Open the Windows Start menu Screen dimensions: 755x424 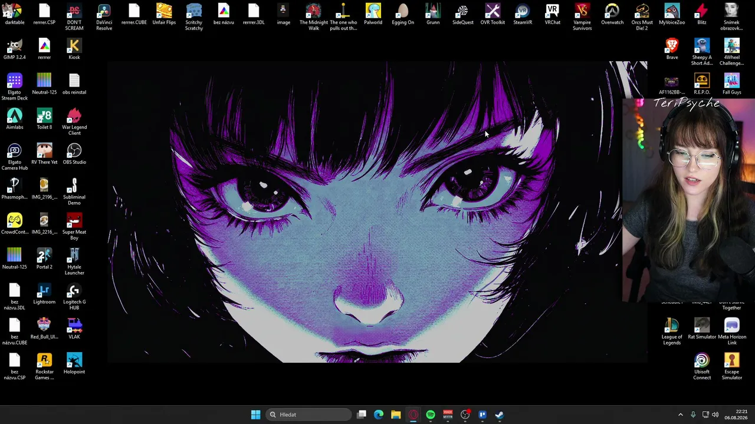[x=255, y=415]
